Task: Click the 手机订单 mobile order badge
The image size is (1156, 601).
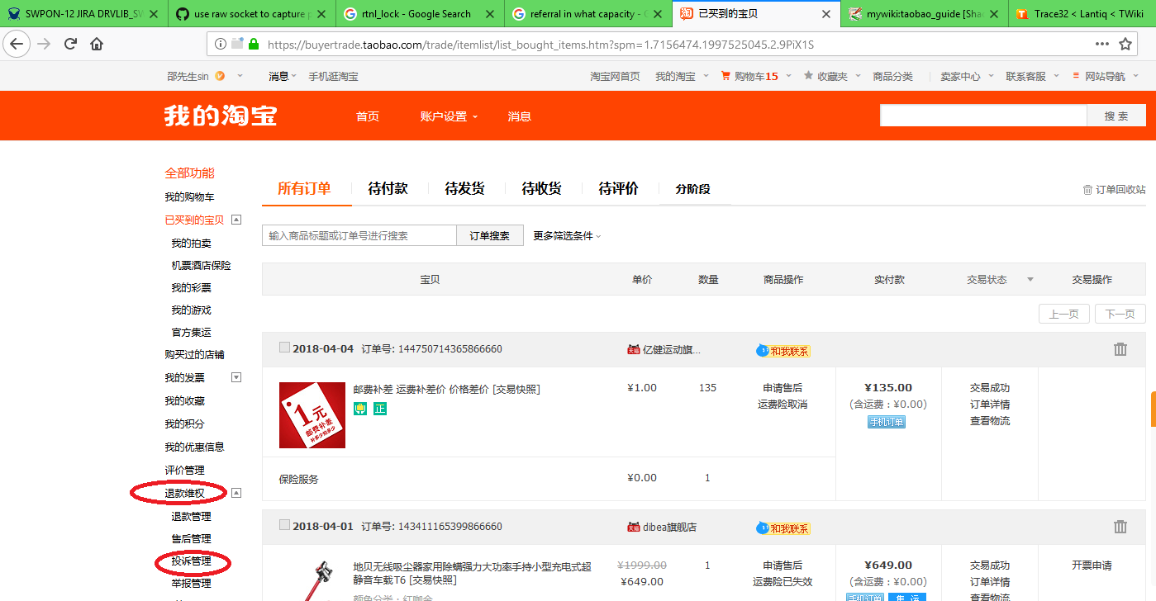Action: click(887, 424)
